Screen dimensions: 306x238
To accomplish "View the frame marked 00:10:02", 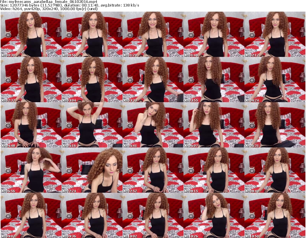I will point(153,215).
